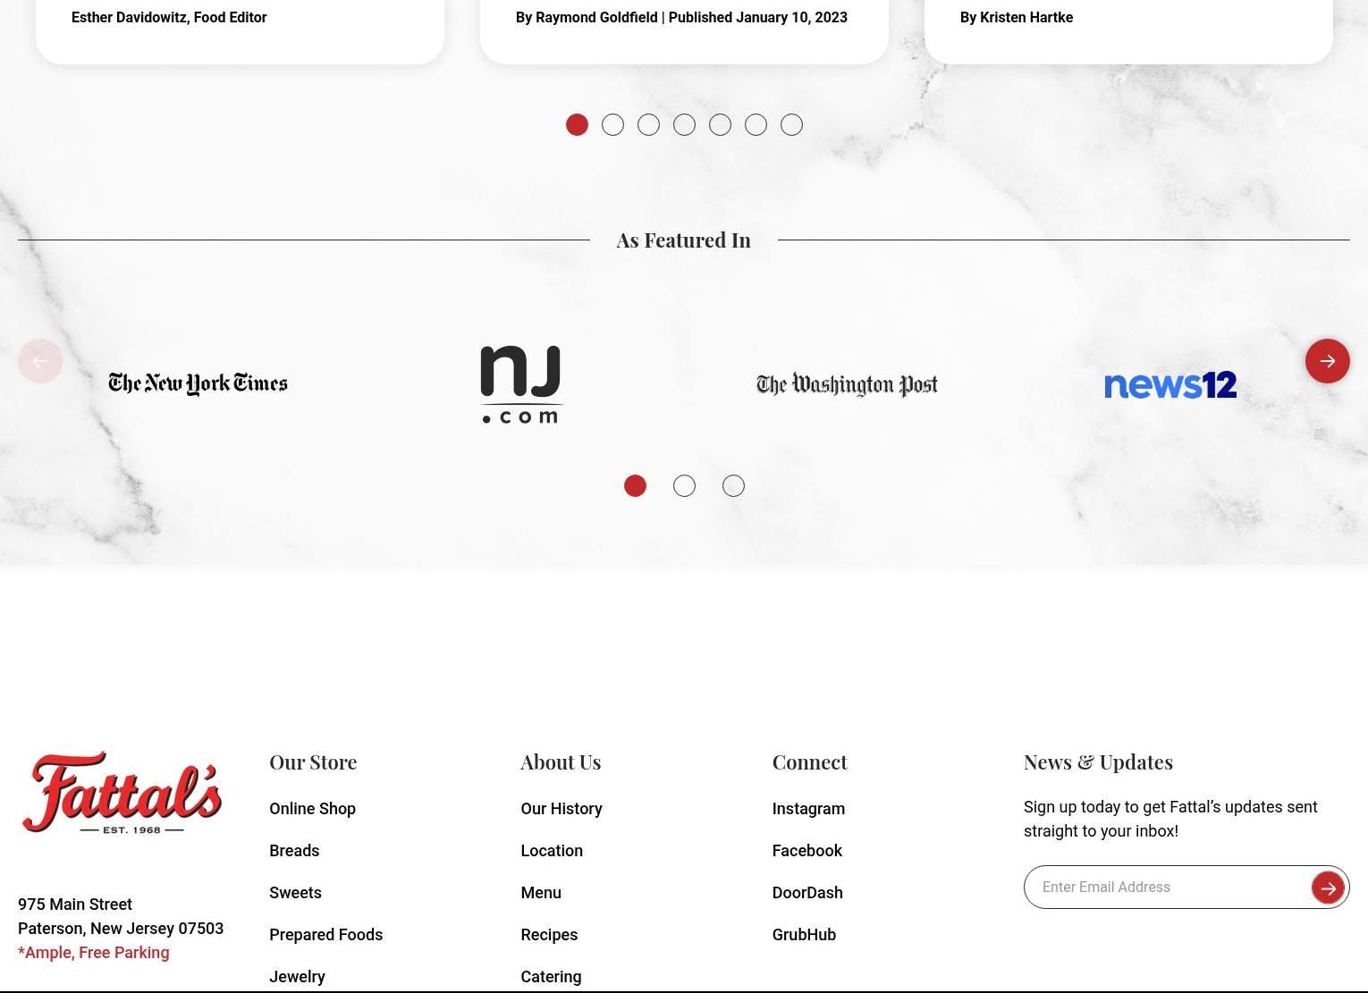Screen dimensions: 1368x993
Task: Go to Breads in the footer
Action: tap(294, 850)
